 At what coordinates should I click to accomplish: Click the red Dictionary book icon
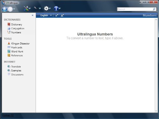pos(9,24)
